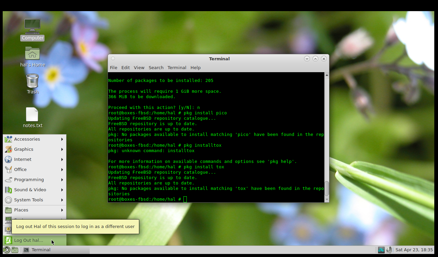Open hal's Home folder icon
Screen dimensions: 438x257
(x=32, y=54)
